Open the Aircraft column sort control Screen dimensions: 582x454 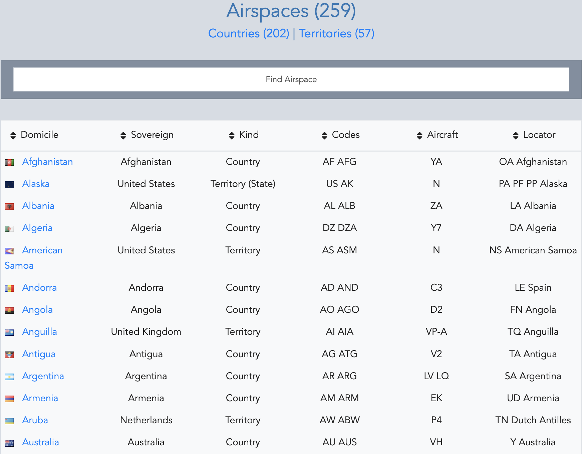(419, 135)
